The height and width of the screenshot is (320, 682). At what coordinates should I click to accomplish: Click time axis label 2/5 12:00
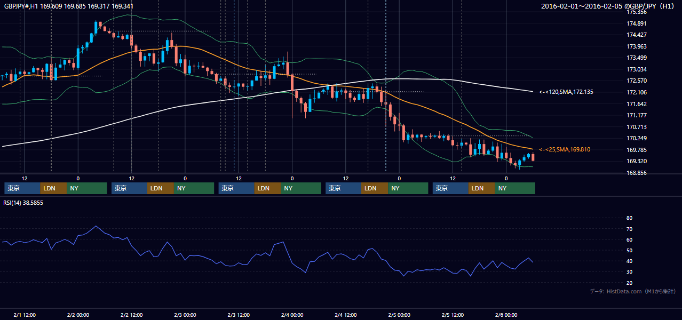coord(453,315)
